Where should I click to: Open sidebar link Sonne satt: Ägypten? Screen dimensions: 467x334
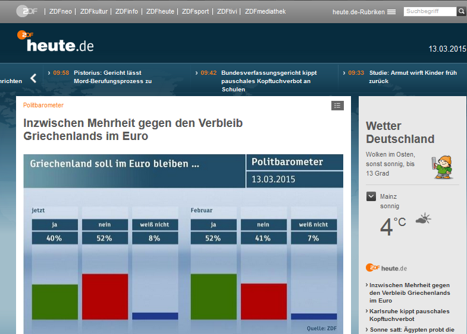(x=412, y=329)
